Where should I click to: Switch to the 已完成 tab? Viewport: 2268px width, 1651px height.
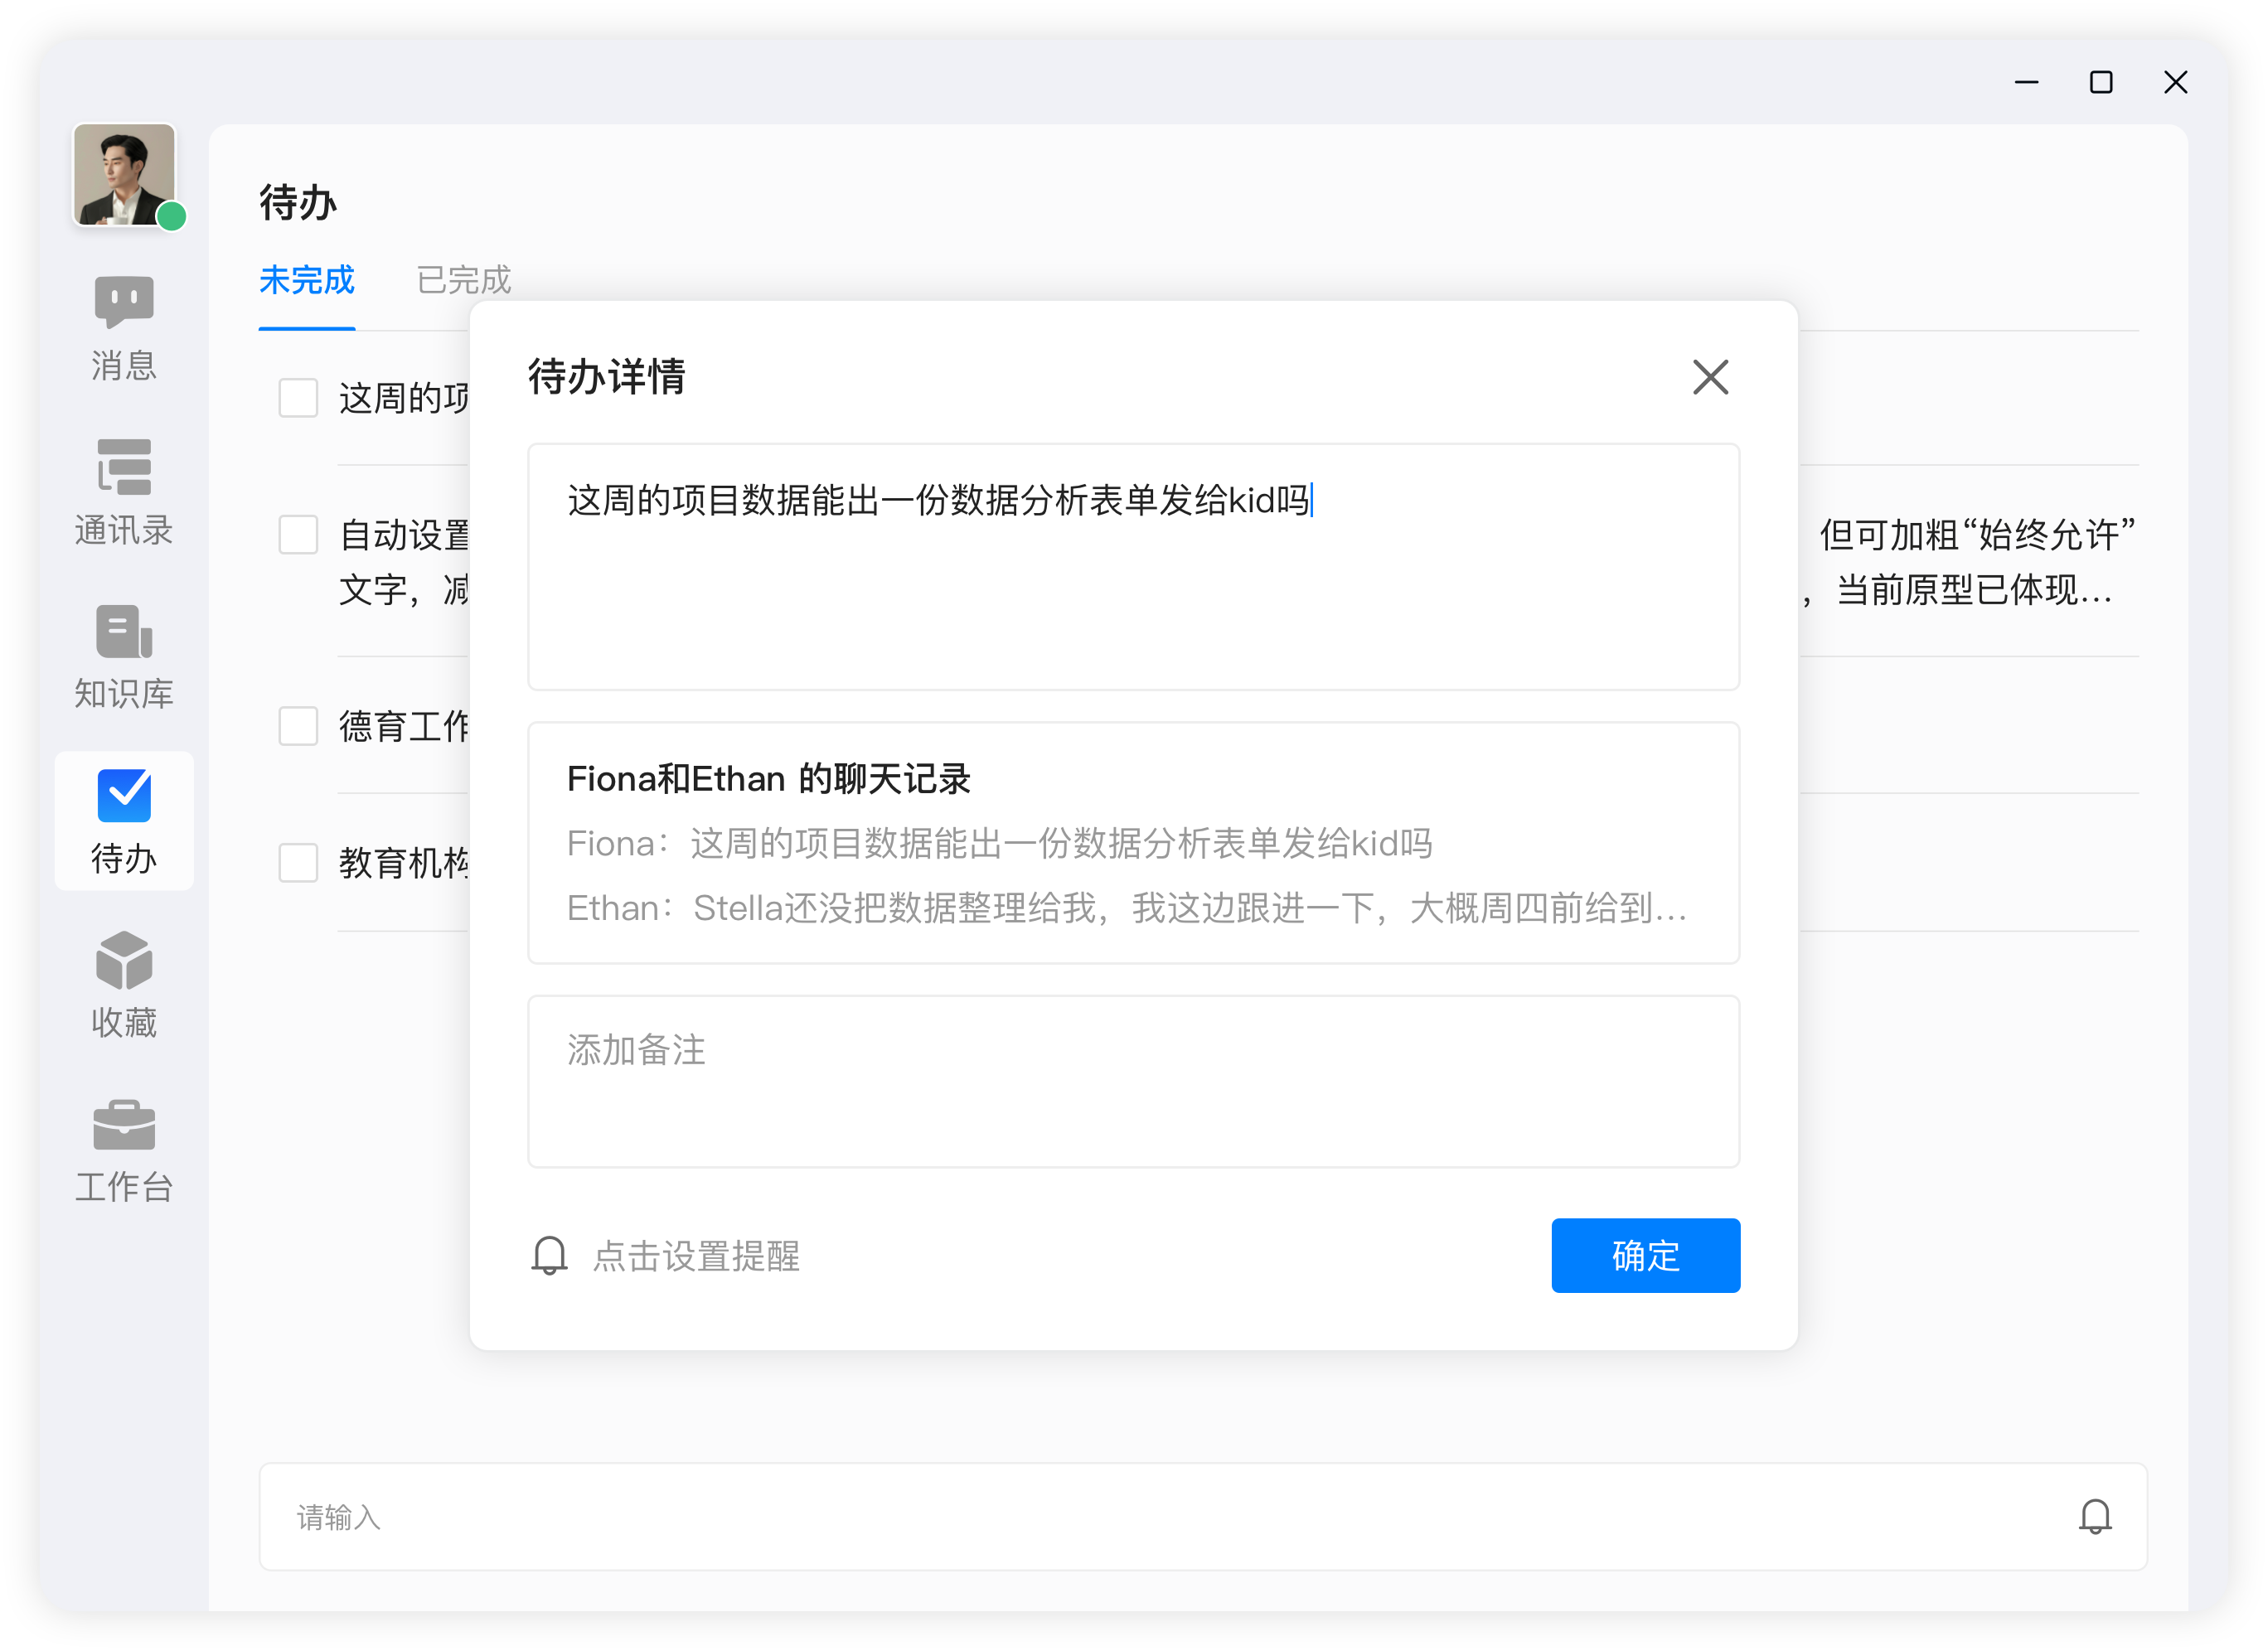pos(463,281)
